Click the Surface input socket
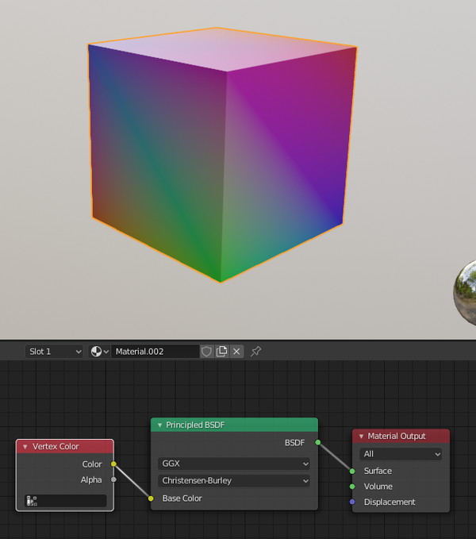This screenshot has width=476, height=539. (x=352, y=472)
